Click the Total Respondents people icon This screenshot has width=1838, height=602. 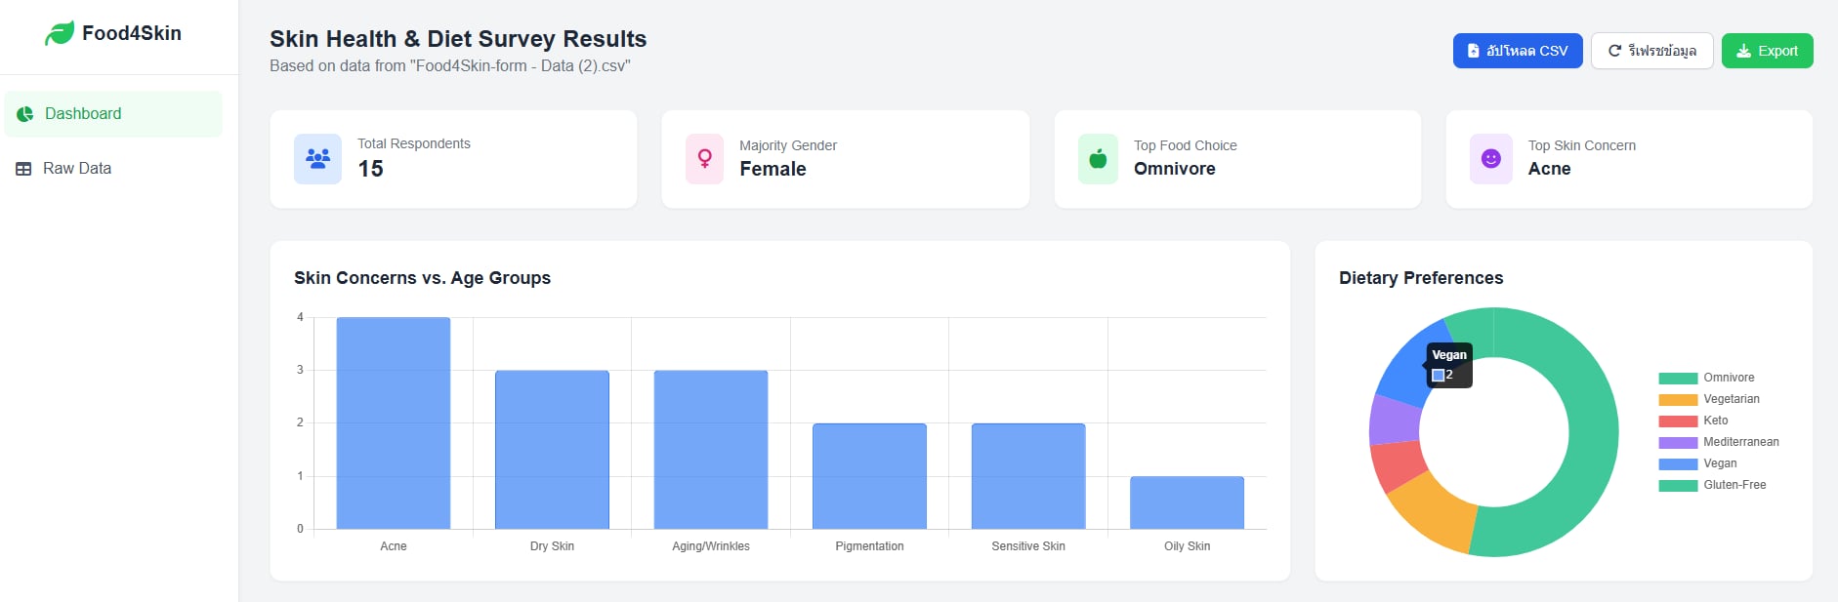[x=317, y=158]
